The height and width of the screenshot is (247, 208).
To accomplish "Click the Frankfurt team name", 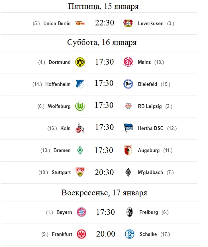I will tap(62, 234).
